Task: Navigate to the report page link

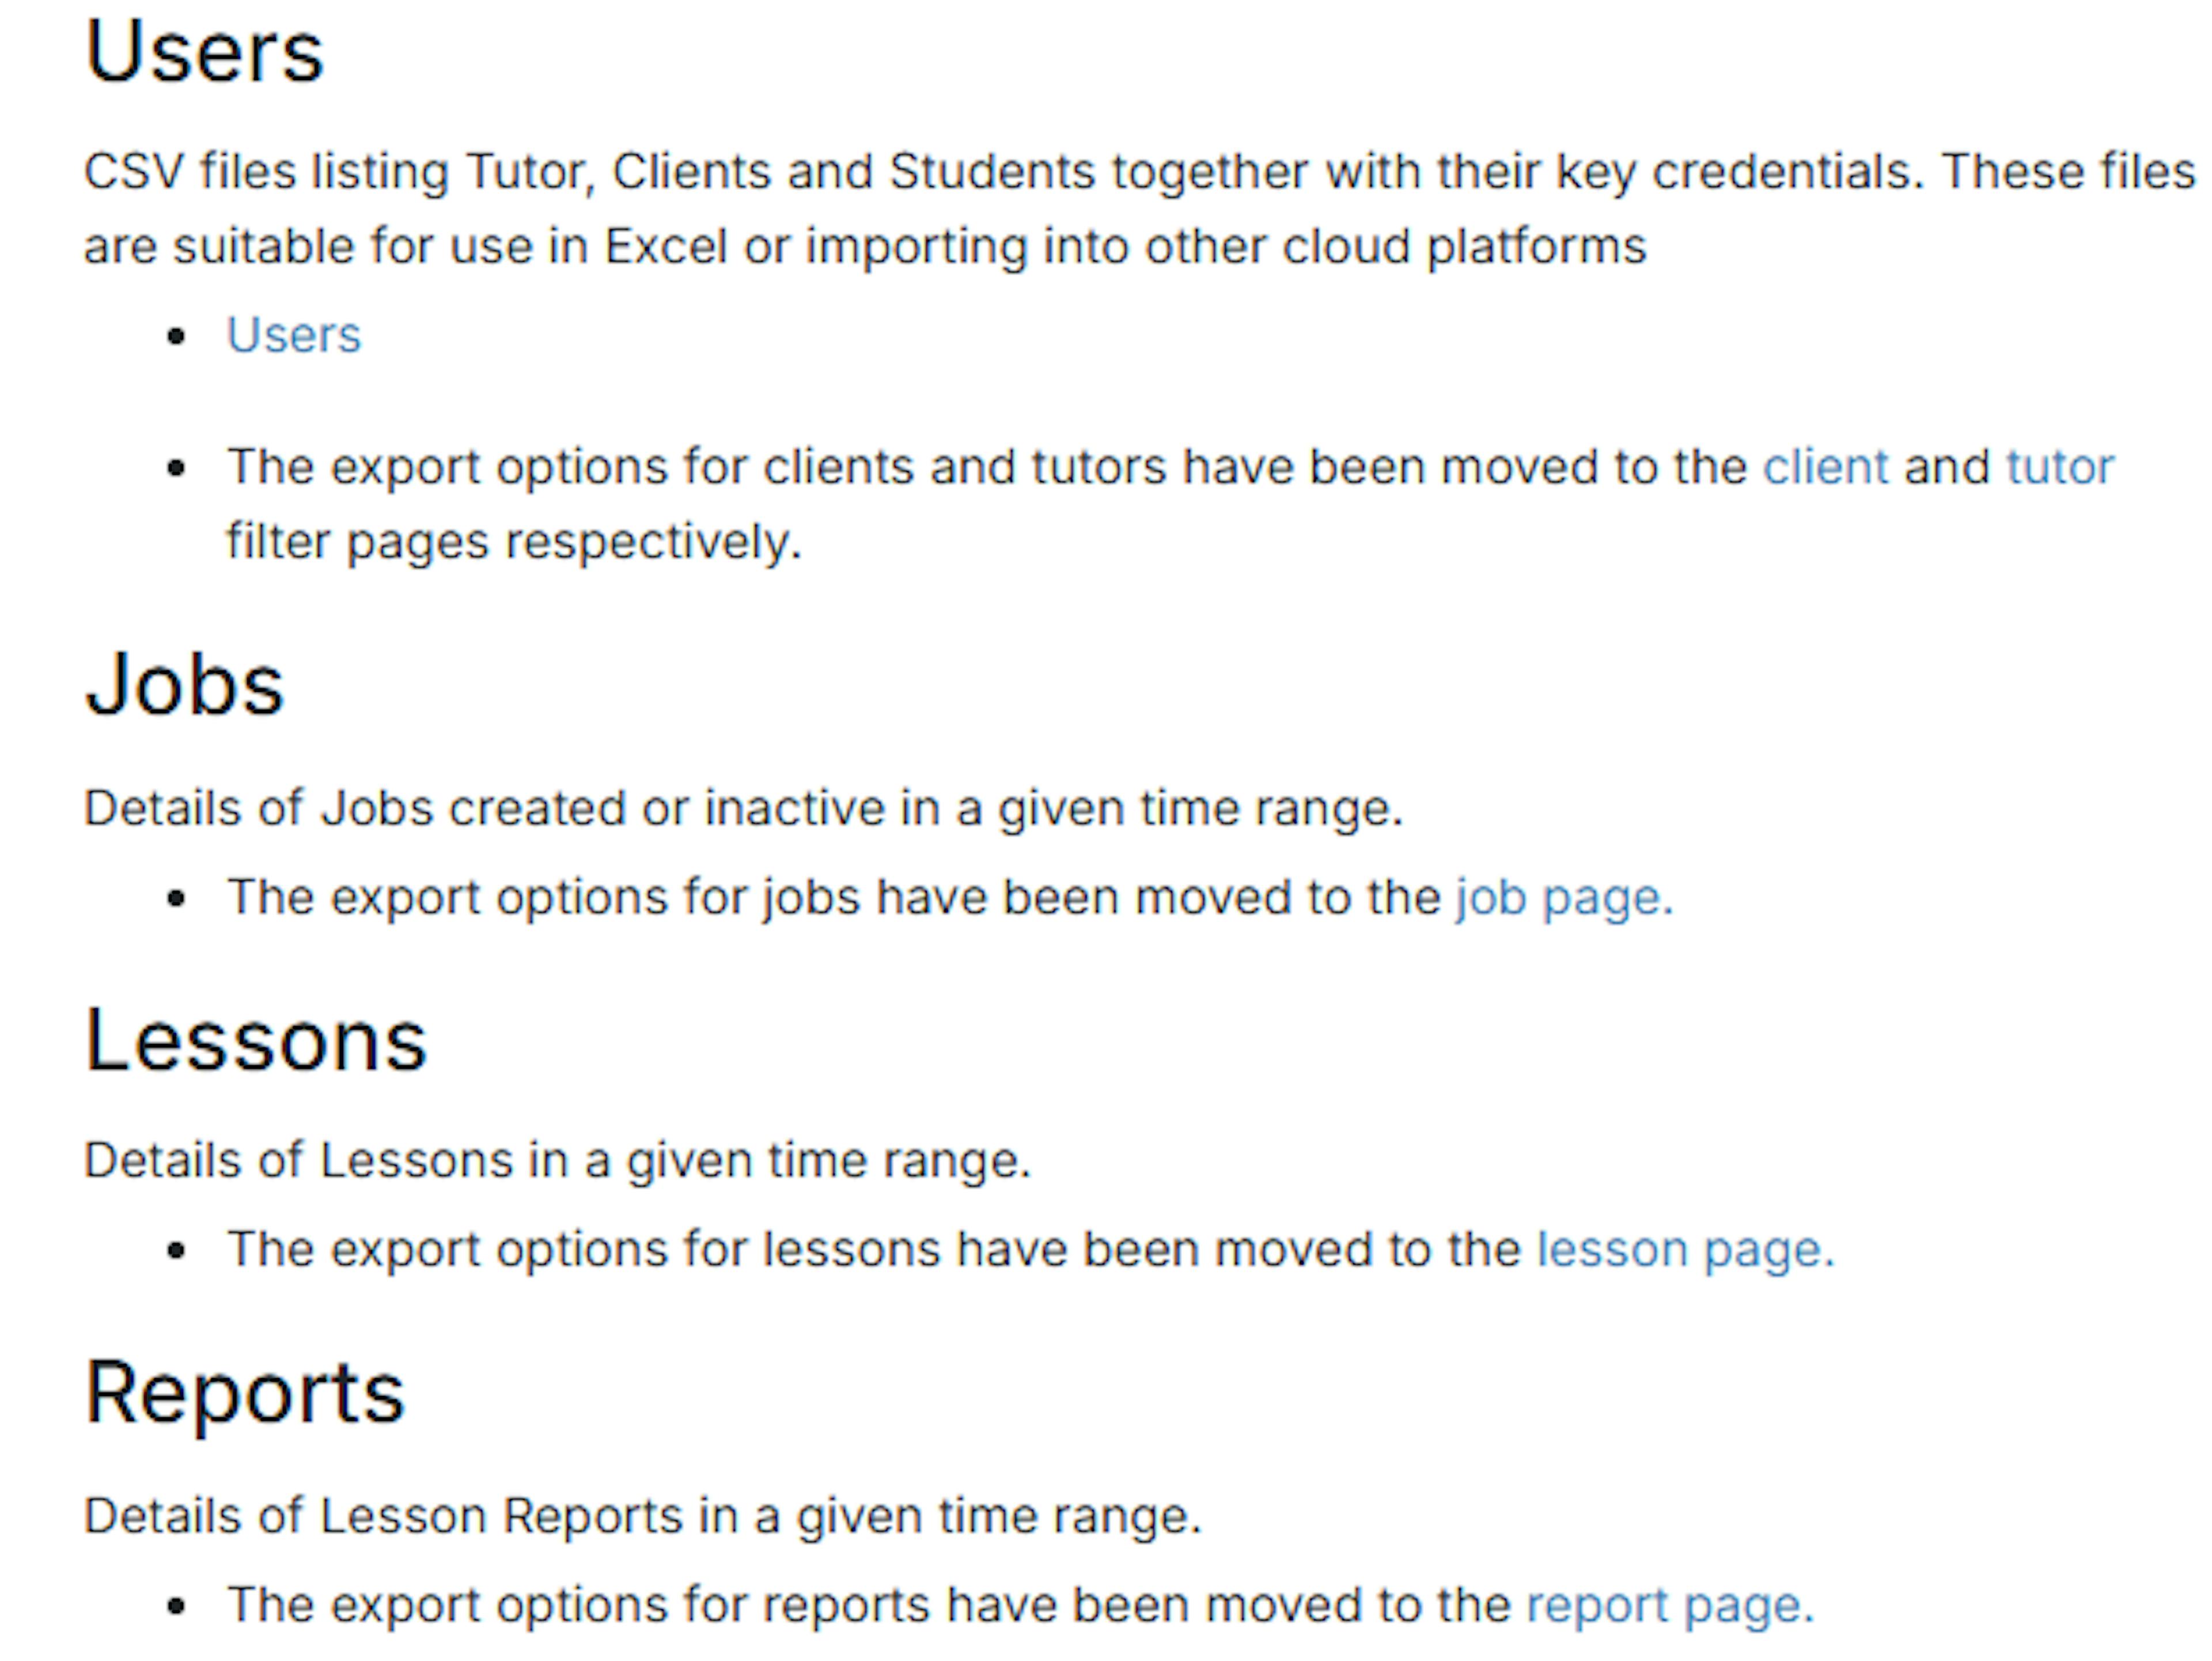Action: tap(1670, 1605)
